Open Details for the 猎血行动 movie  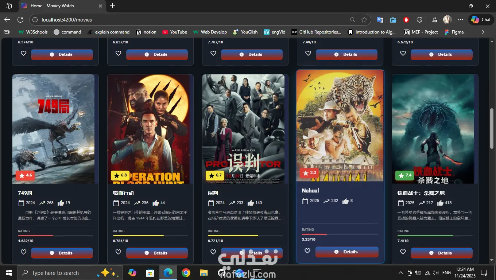click(157, 253)
